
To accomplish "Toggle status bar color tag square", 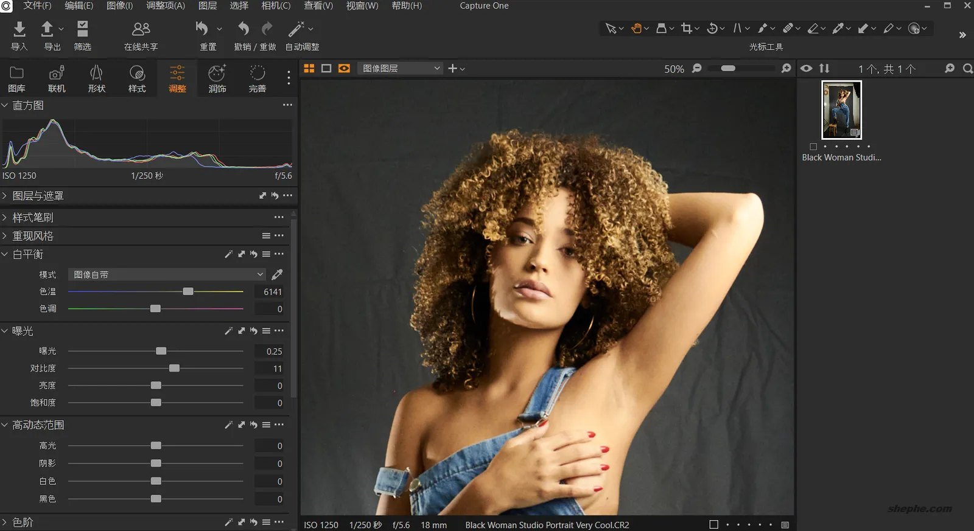I will pyautogui.click(x=713, y=524).
